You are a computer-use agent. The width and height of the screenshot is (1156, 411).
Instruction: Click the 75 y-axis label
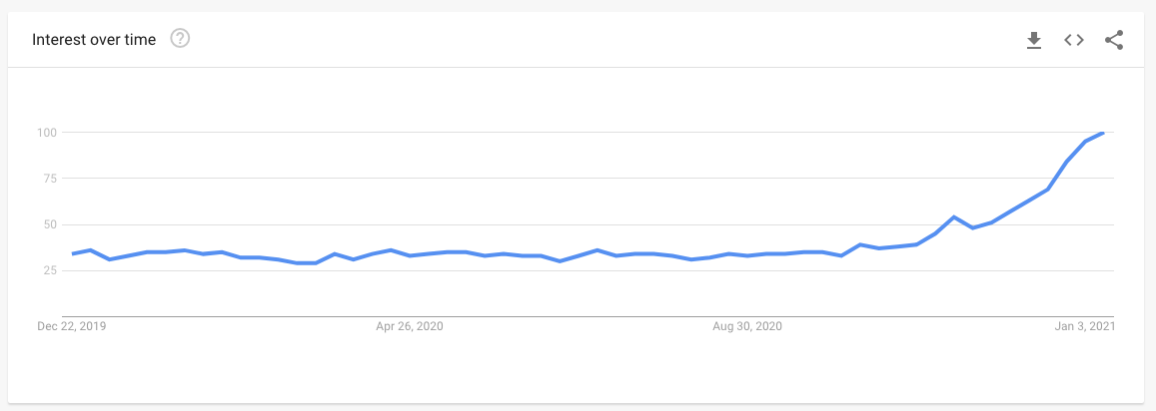[51, 179]
